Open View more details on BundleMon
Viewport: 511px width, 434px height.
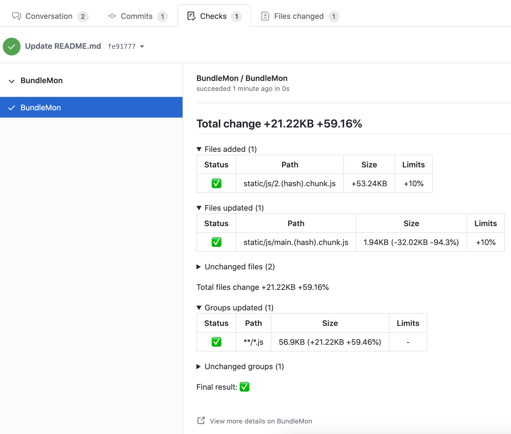[x=261, y=421]
